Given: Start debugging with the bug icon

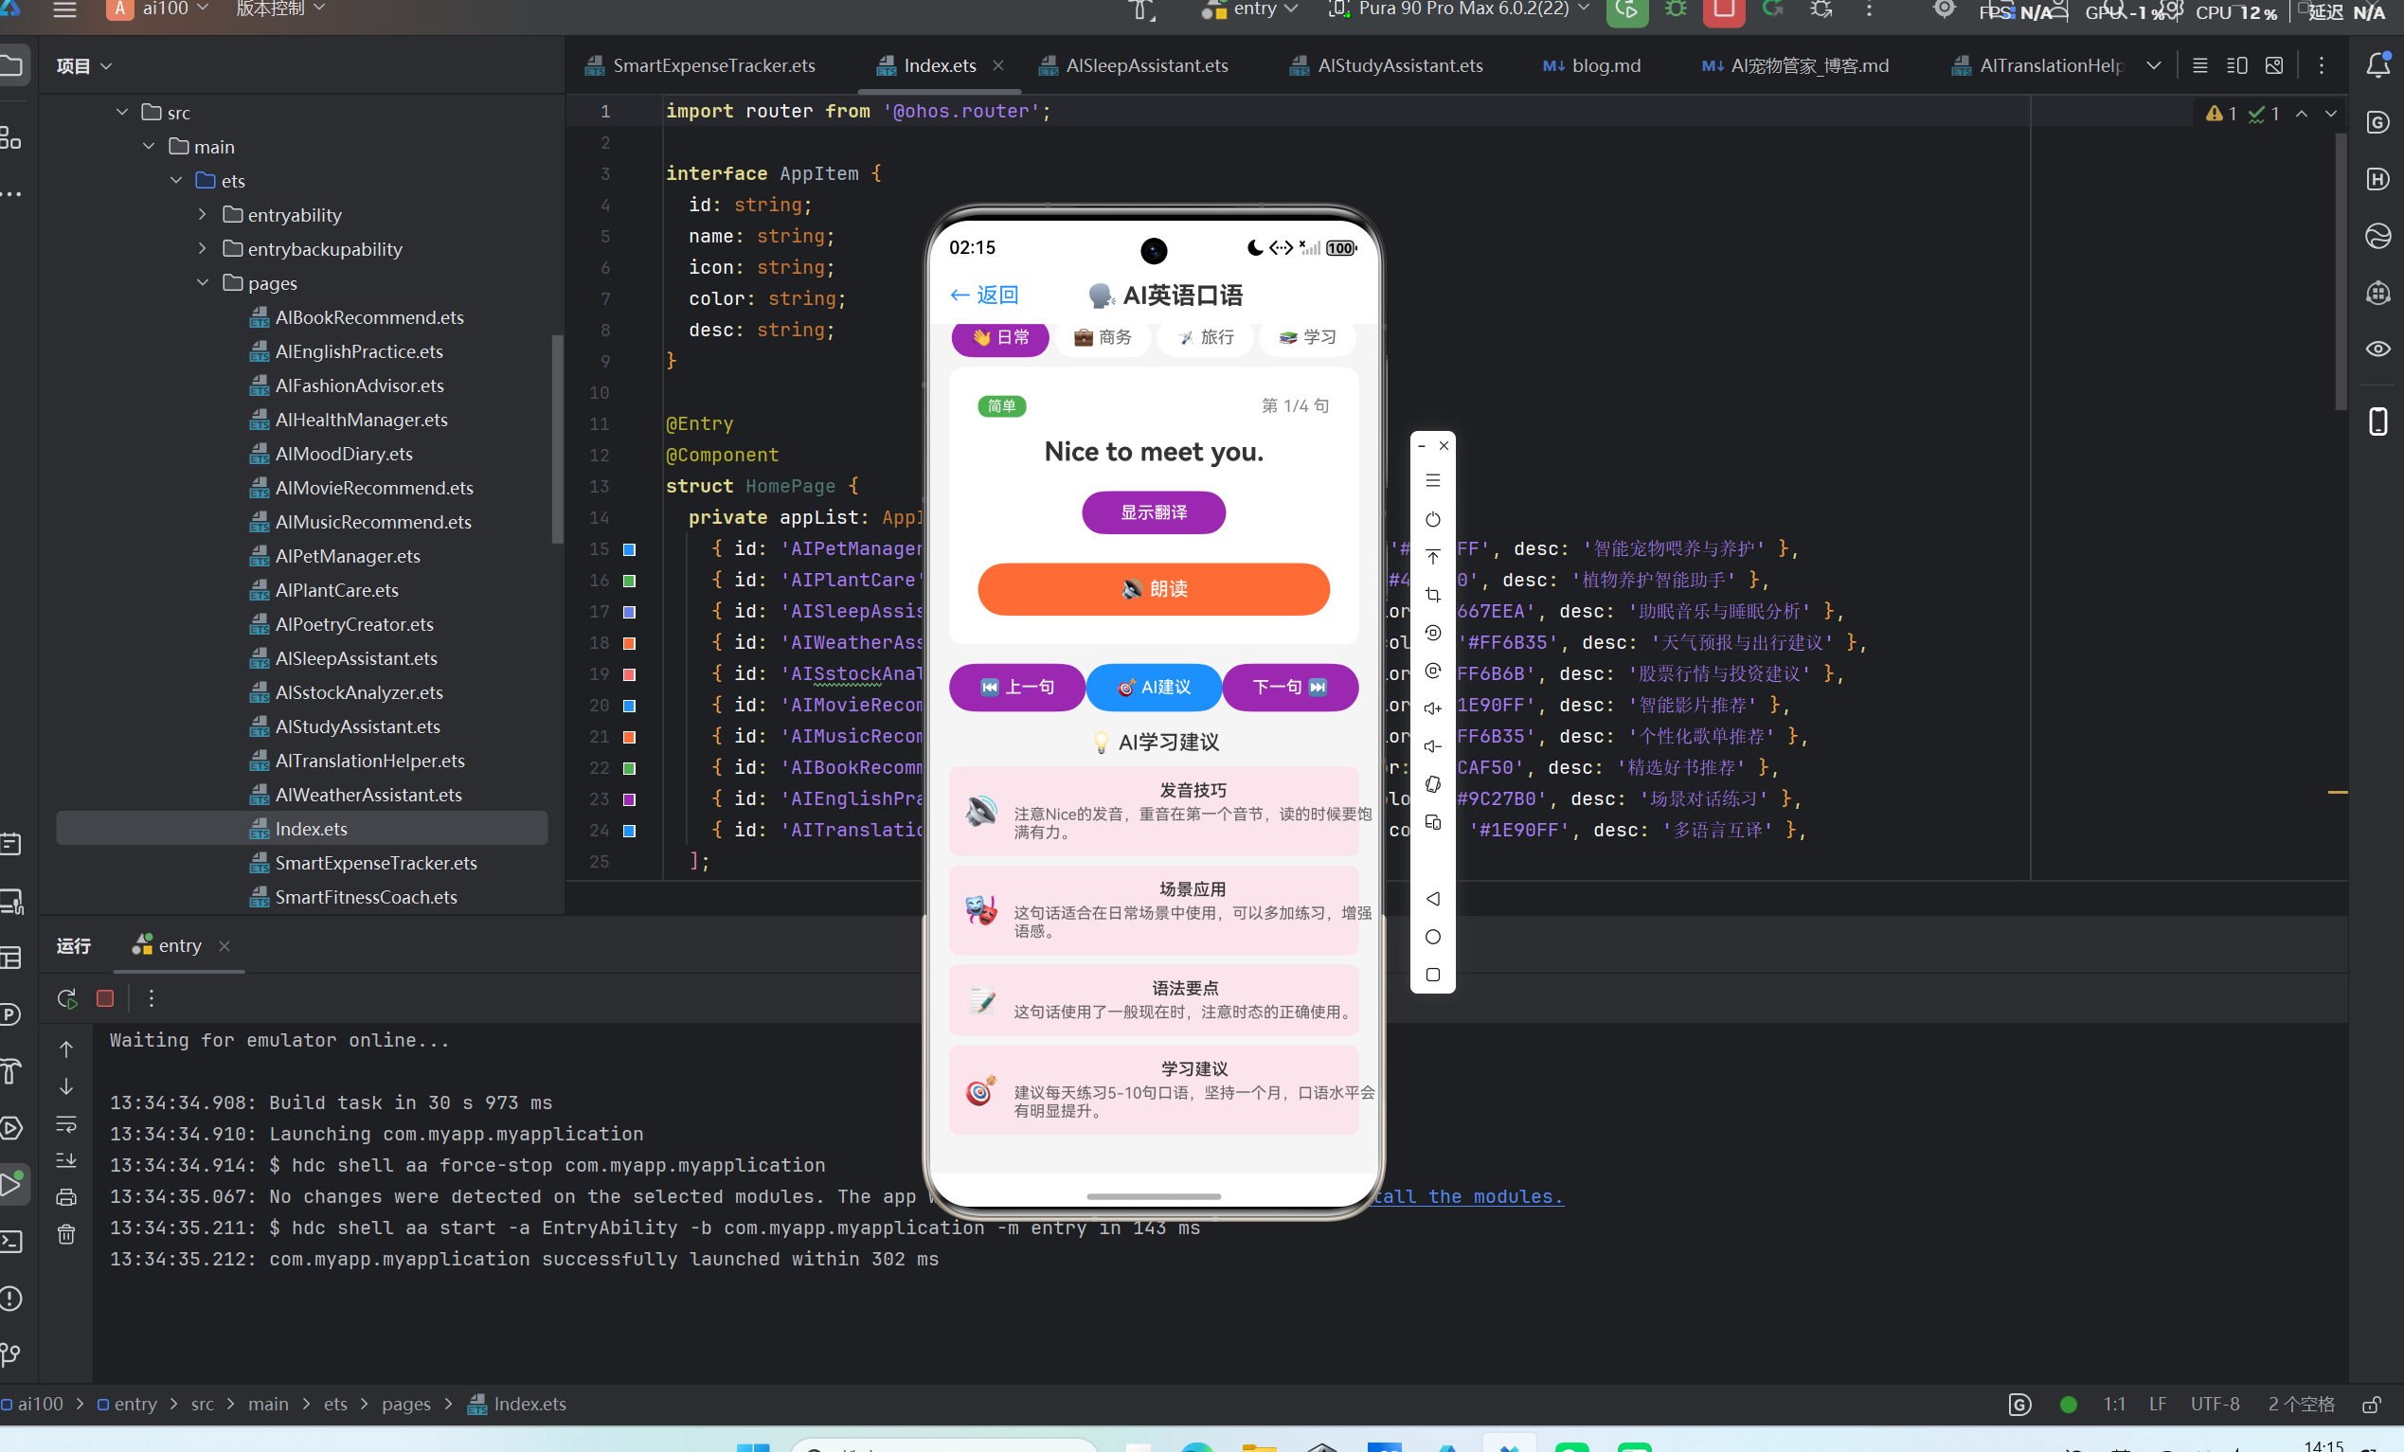Looking at the screenshot, I should pyautogui.click(x=1676, y=9).
